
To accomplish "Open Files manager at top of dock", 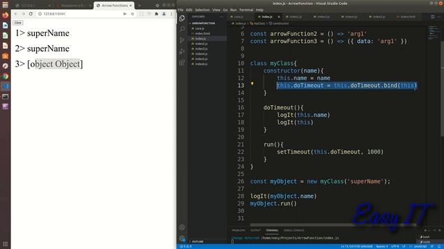I will click(6, 5).
